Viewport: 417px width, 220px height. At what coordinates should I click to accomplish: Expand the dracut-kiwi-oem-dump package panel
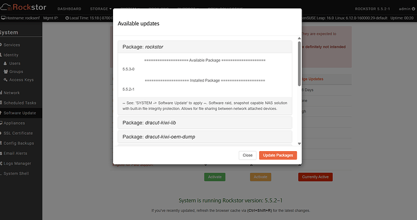click(x=205, y=137)
